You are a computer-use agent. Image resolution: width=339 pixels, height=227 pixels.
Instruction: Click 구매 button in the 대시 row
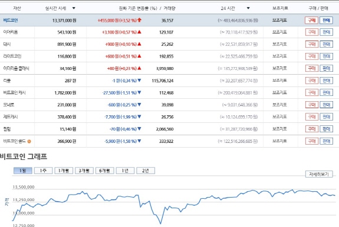[311, 44]
